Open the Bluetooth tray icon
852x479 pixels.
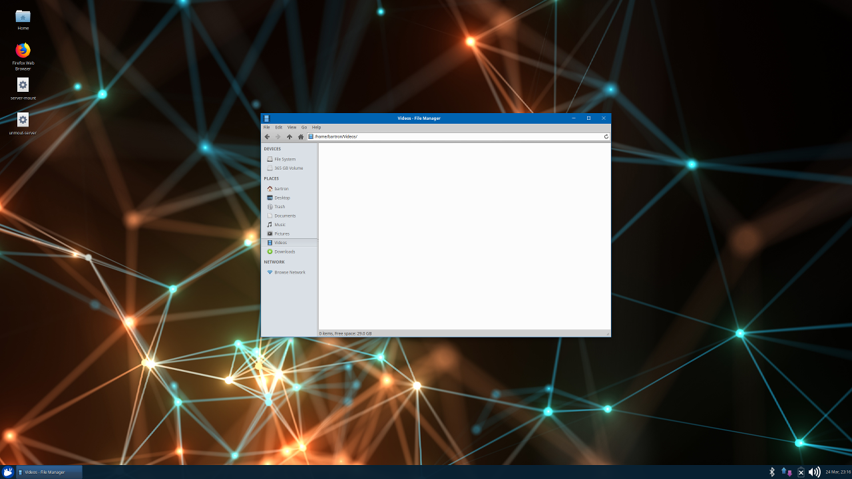coord(772,472)
